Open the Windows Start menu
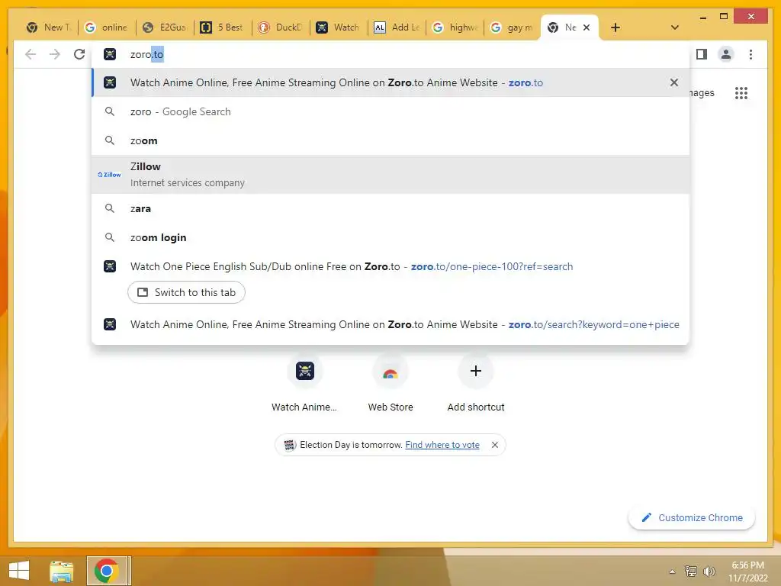Screen dimensions: 781x586 [x=19, y=571]
